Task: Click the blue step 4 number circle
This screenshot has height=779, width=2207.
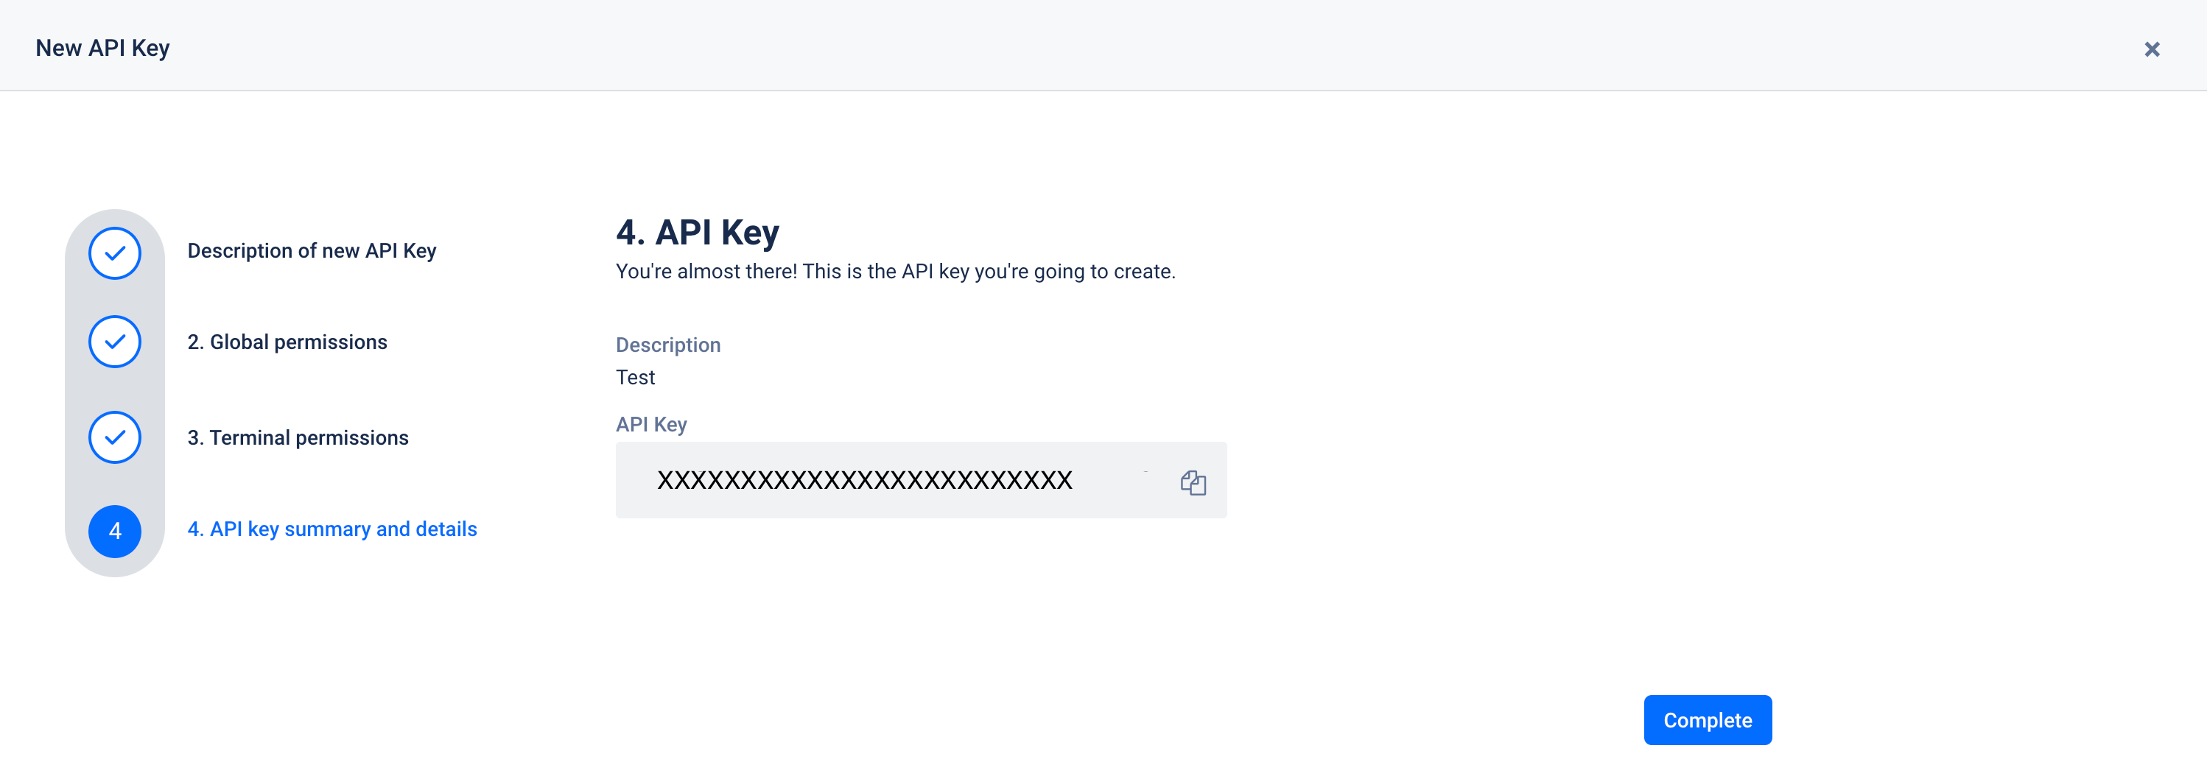Action: pyautogui.click(x=115, y=531)
